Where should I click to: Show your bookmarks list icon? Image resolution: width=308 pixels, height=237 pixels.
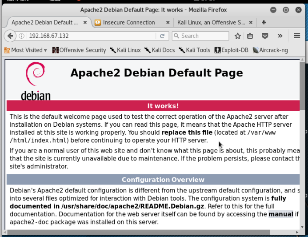point(250,36)
